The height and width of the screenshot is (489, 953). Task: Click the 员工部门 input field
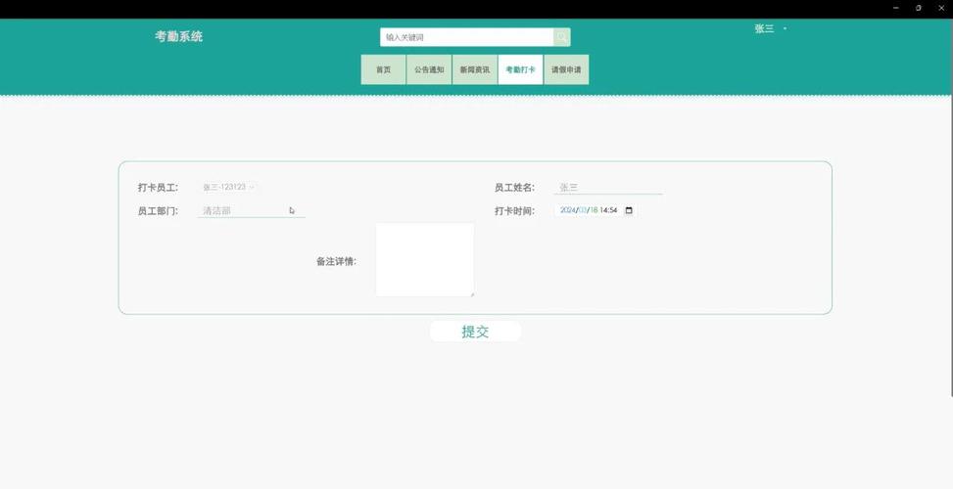tap(251, 210)
